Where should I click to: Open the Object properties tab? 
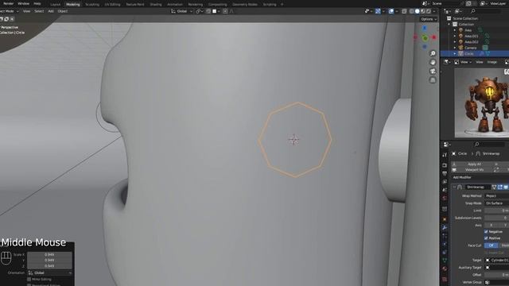coord(445,219)
